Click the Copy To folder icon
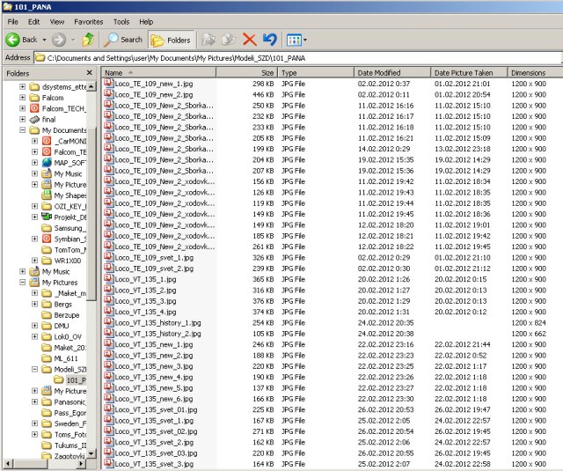The width and height of the screenshot is (563, 471). [x=229, y=40]
